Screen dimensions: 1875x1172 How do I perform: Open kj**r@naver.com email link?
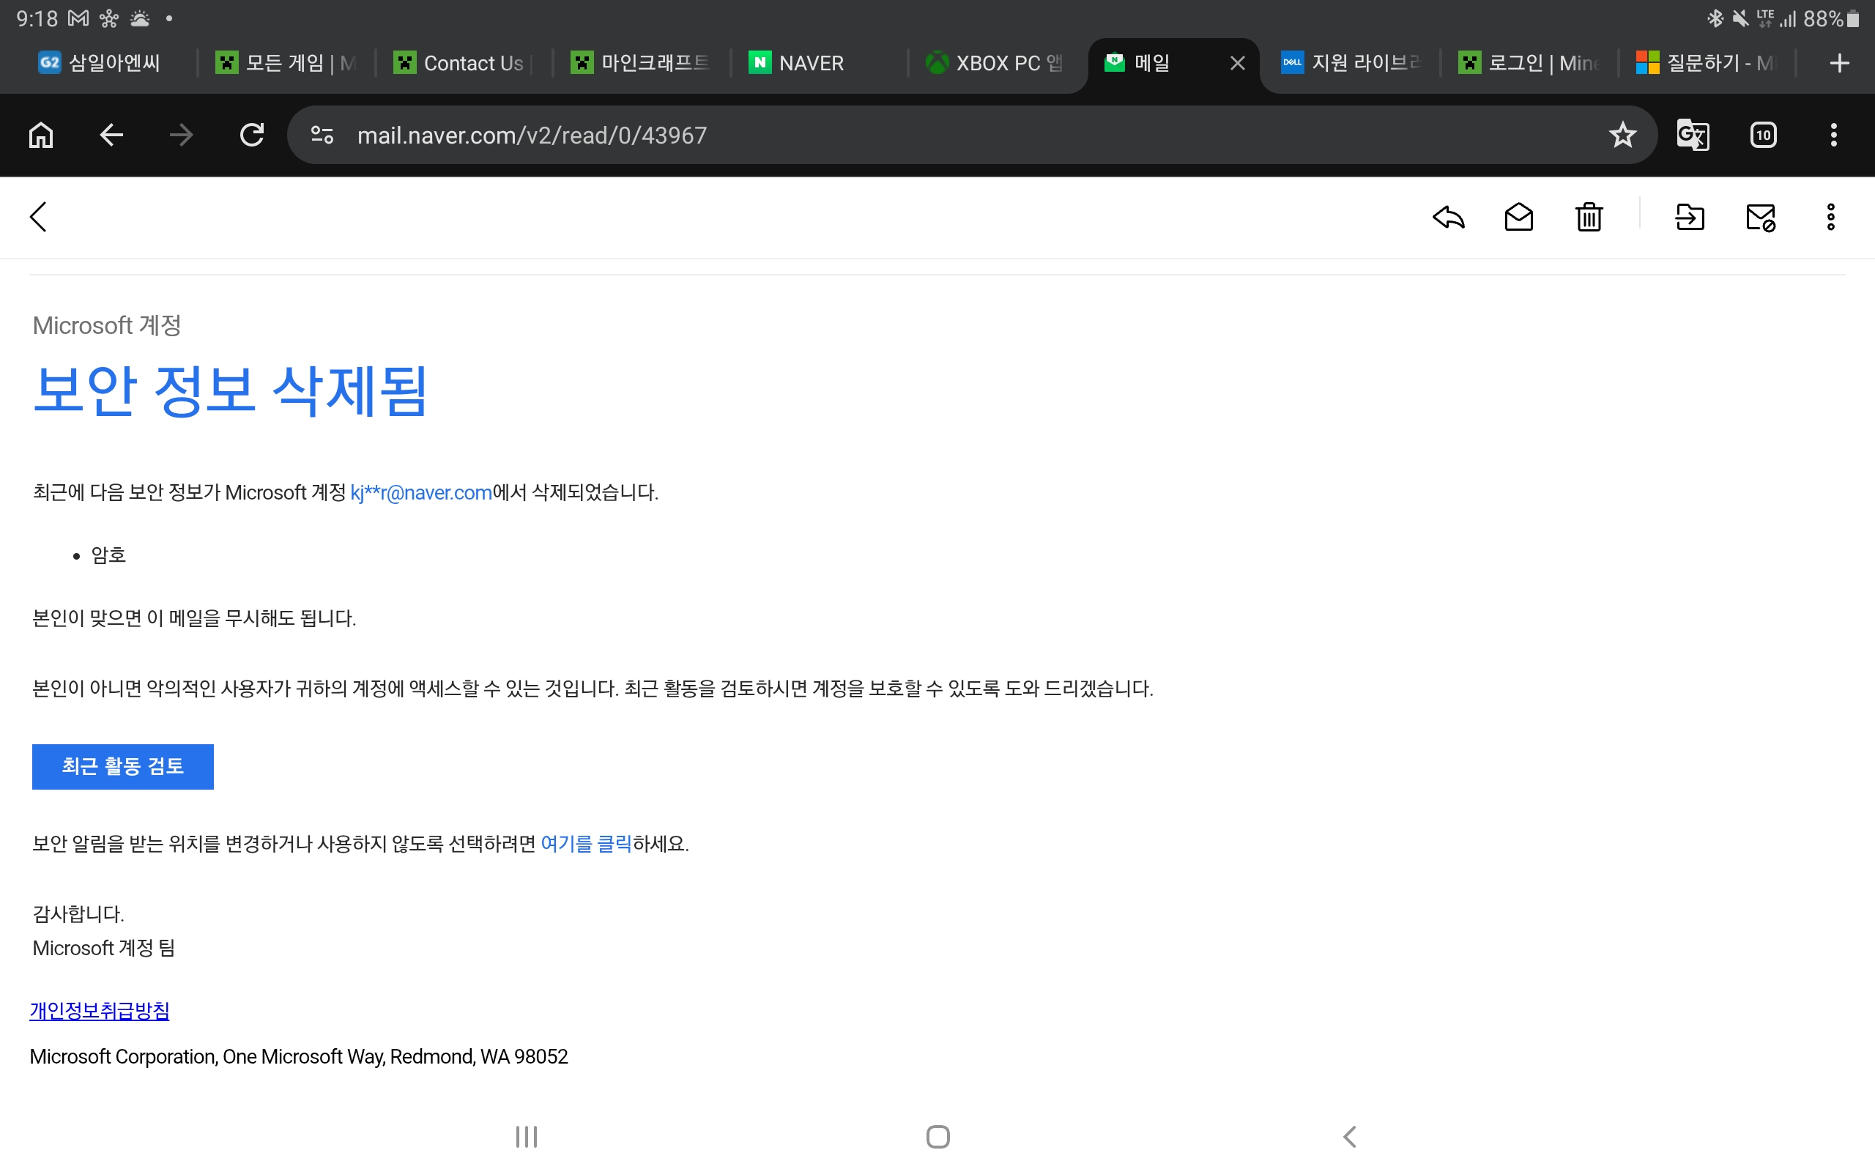pyautogui.click(x=420, y=492)
